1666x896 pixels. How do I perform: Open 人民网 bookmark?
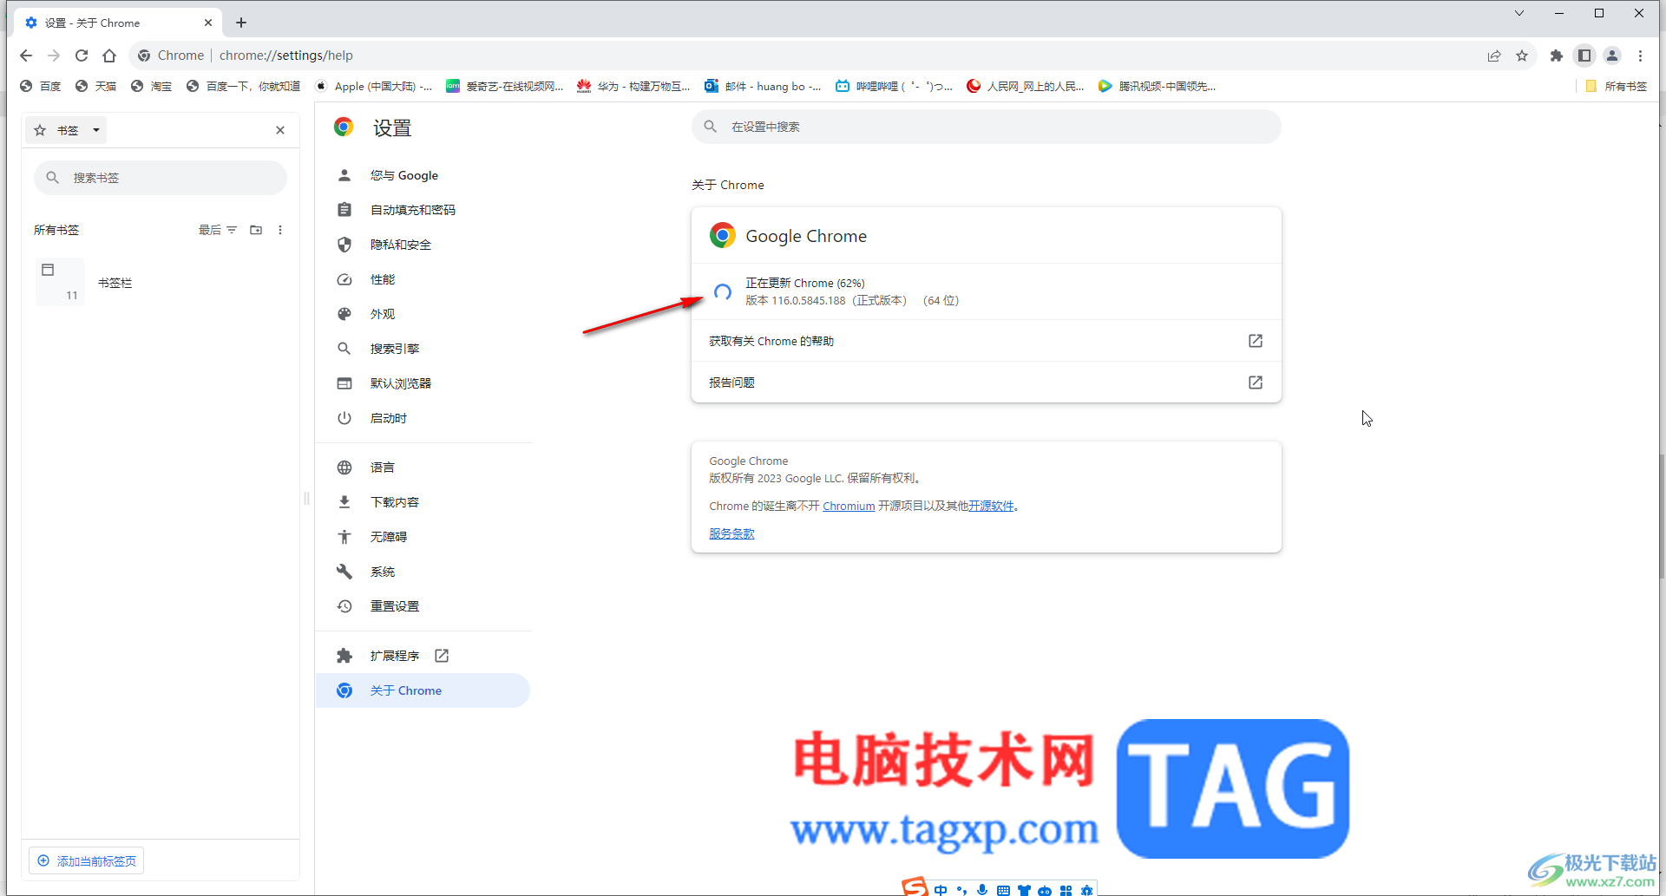(1026, 86)
